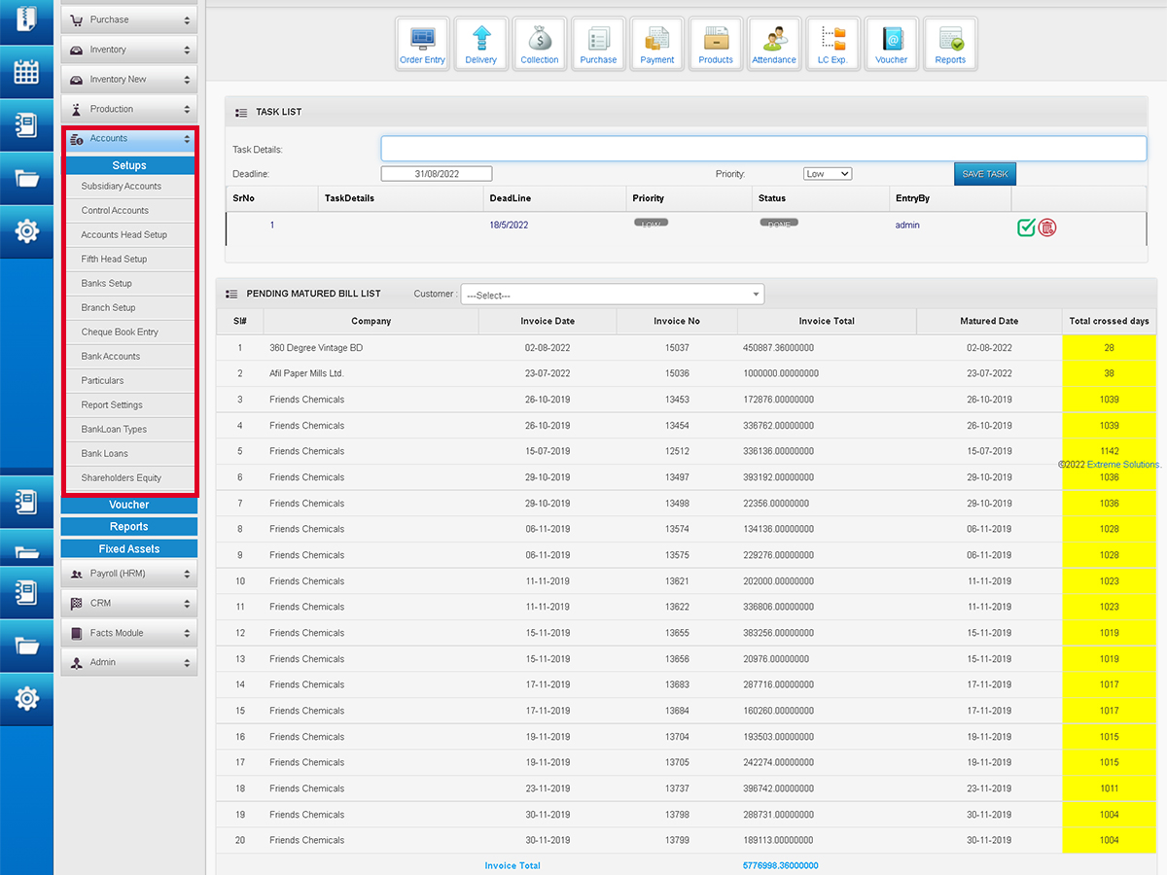Mark task as done with green check icon
The width and height of the screenshot is (1167, 875).
click(x=1026, y=227)
